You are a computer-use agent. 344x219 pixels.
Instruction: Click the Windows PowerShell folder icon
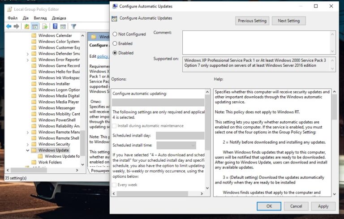[34, 120]
